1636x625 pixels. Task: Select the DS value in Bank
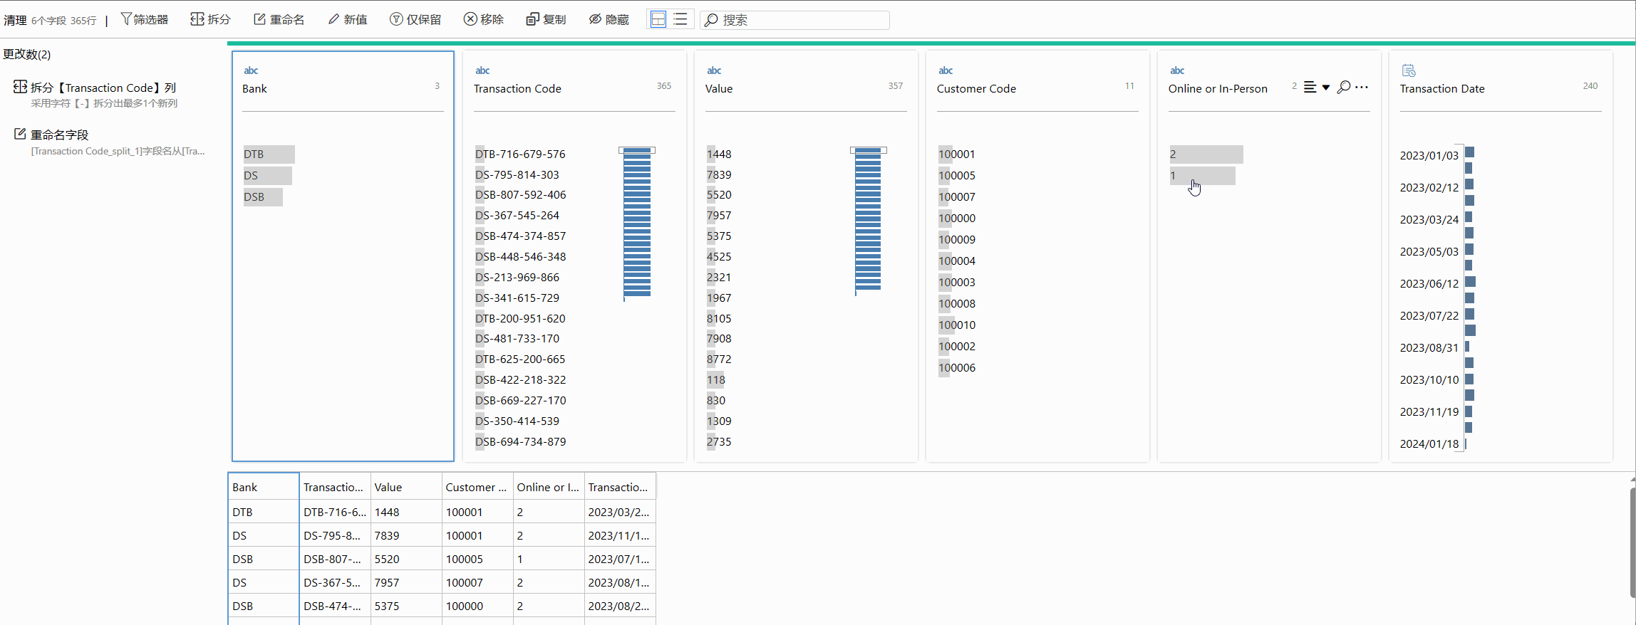tap(267, 176)
